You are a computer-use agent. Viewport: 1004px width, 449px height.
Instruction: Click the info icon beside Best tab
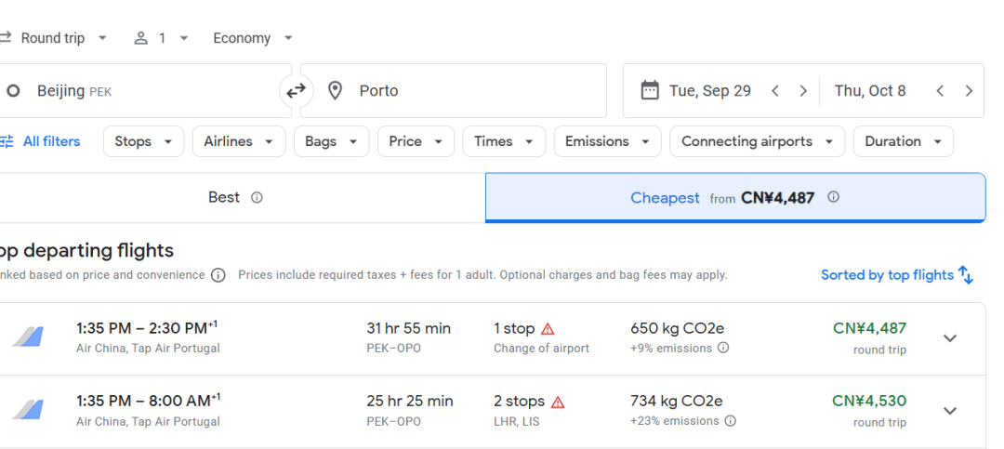pos(258,198)
